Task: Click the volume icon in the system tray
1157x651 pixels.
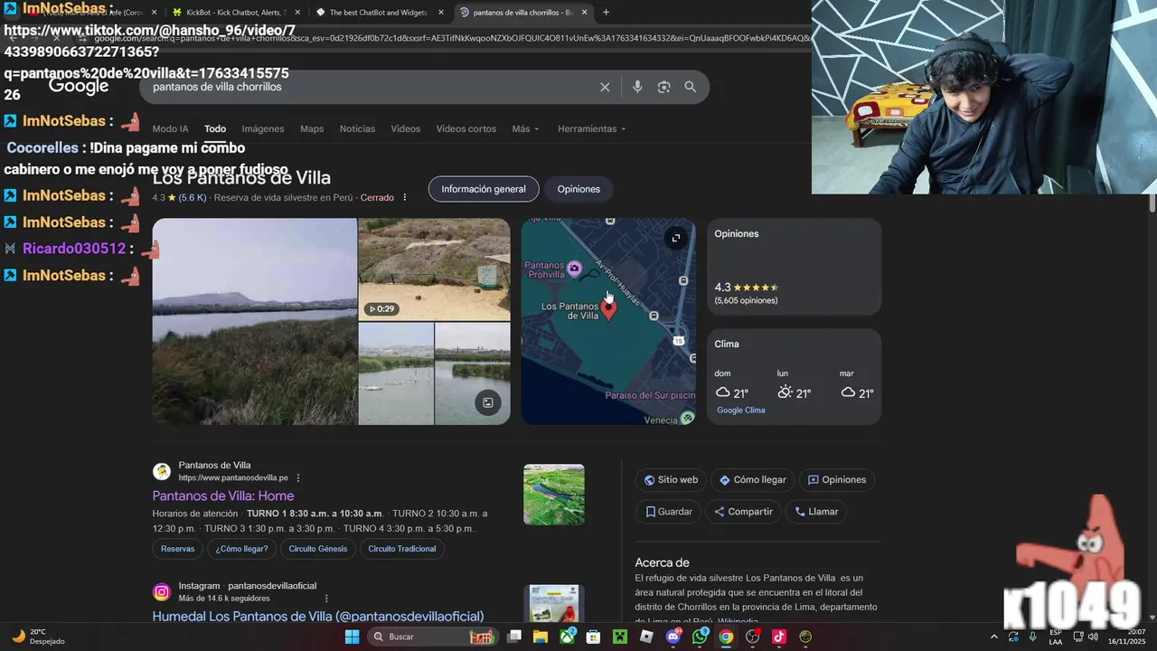Action: 1093,637
